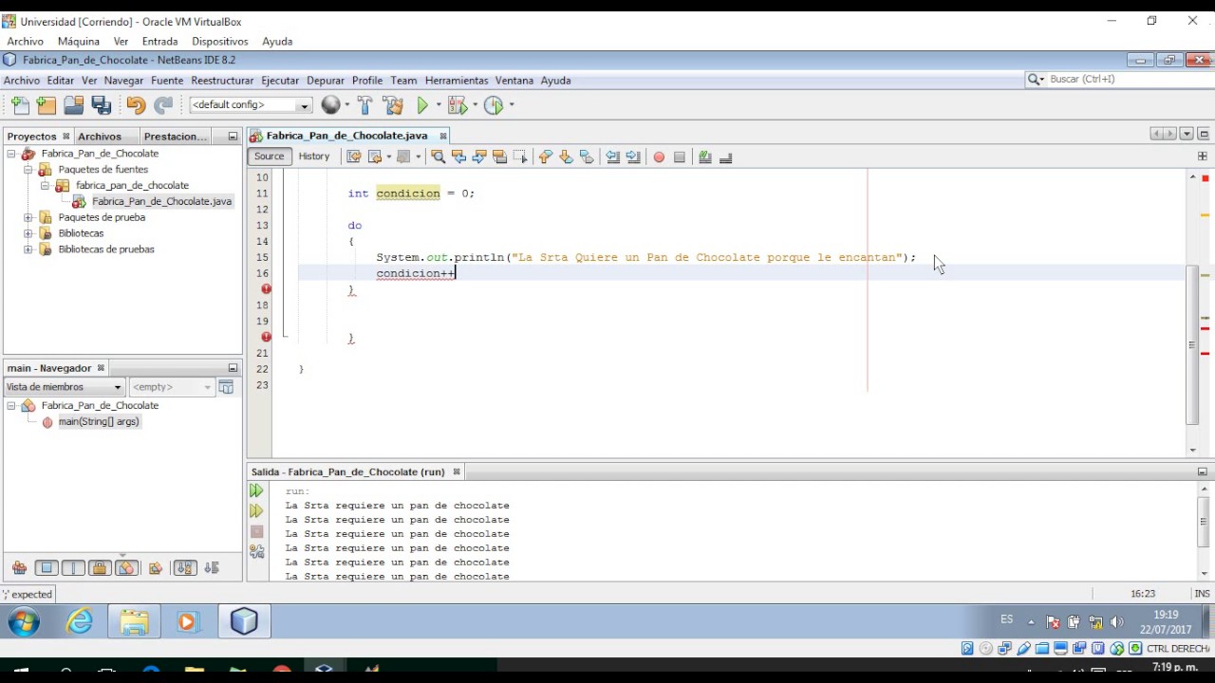Open Run Project dropdown arrow
Screen dimensions: 1215x683
pos(438,105)
